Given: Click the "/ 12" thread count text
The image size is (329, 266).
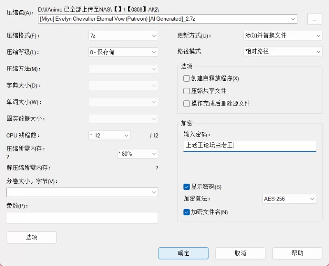Looking at the screenshot, I should (x=154, y=136).
